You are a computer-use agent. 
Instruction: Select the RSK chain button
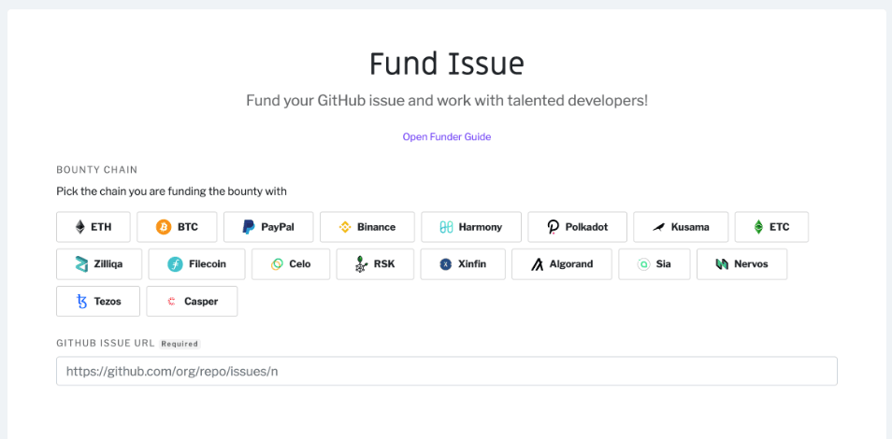click(375, 263)
